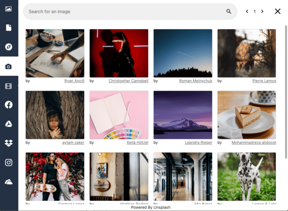
Task: Select the desk sketching photo by Ryan Ancill
Action: [x=55, y=53]
